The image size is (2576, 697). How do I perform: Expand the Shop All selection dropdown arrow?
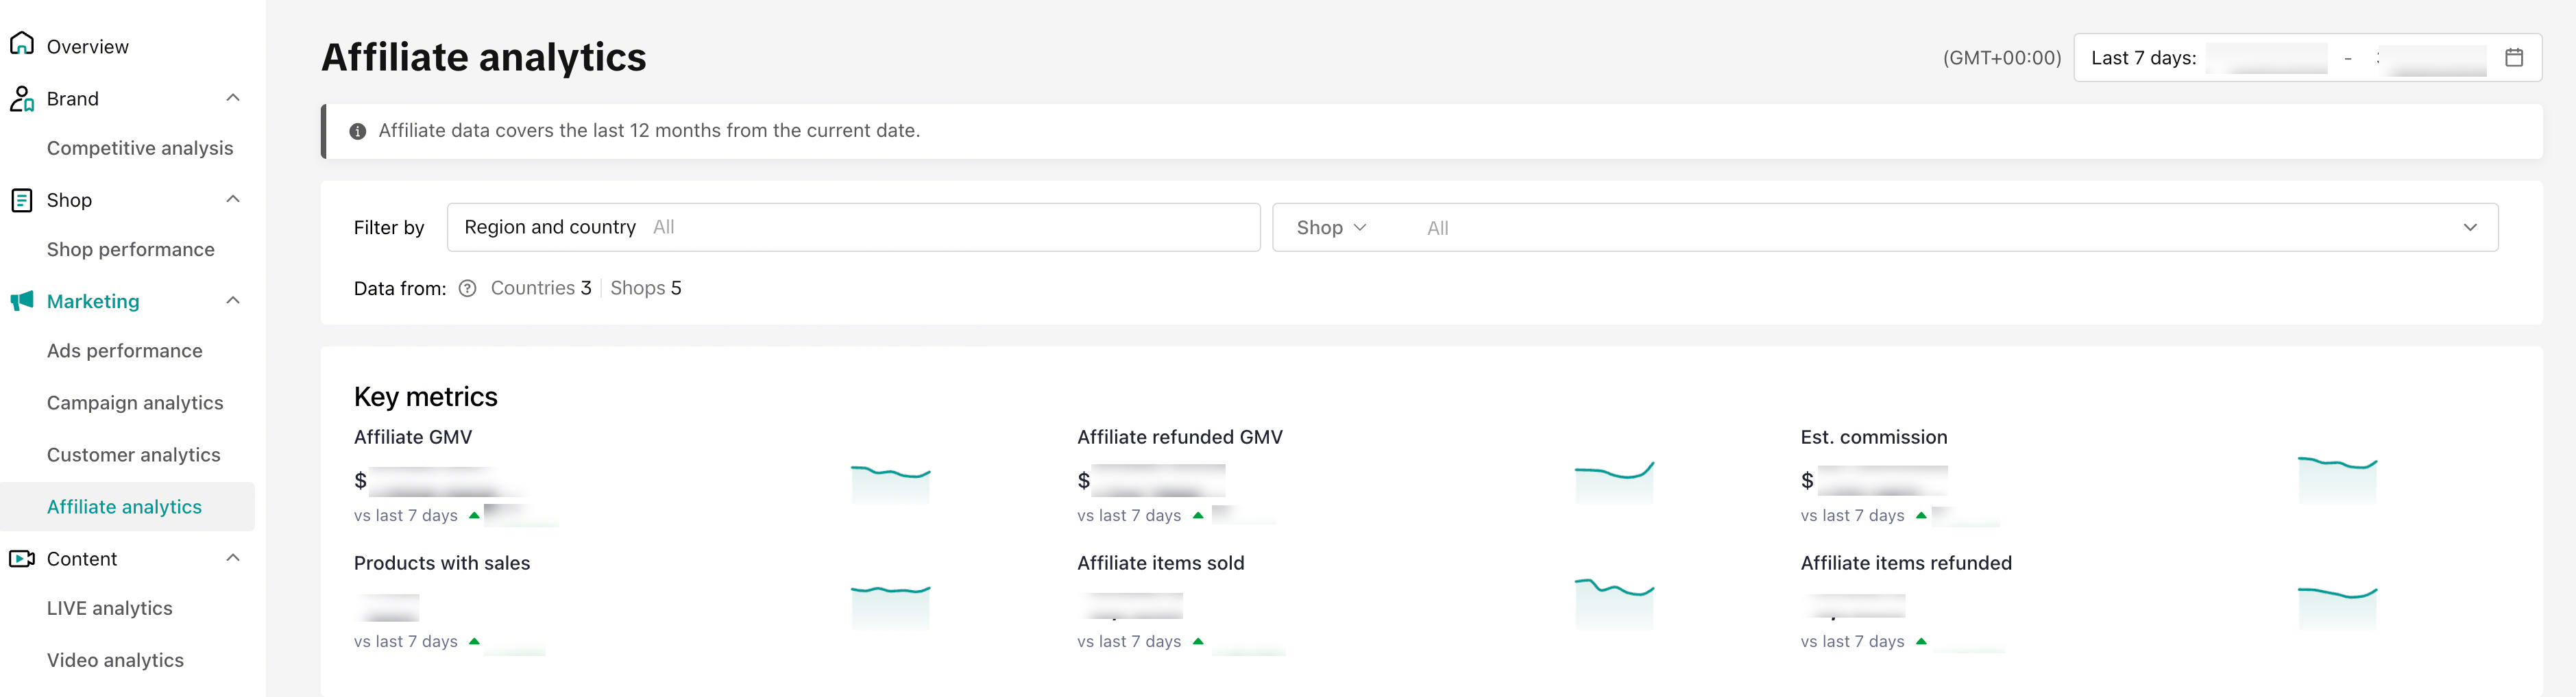coord(2469,228)
